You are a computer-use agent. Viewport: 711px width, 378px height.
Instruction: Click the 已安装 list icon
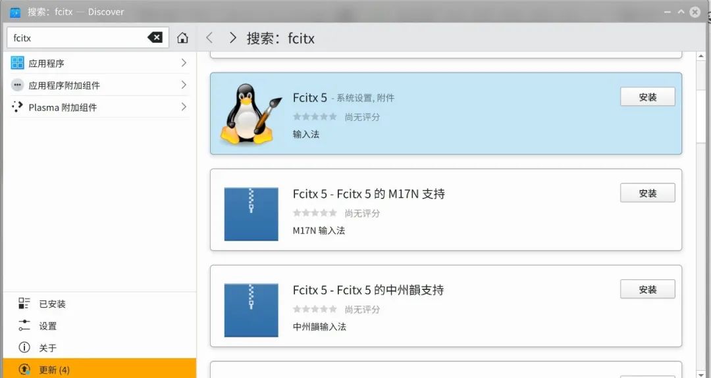point(24,303)
